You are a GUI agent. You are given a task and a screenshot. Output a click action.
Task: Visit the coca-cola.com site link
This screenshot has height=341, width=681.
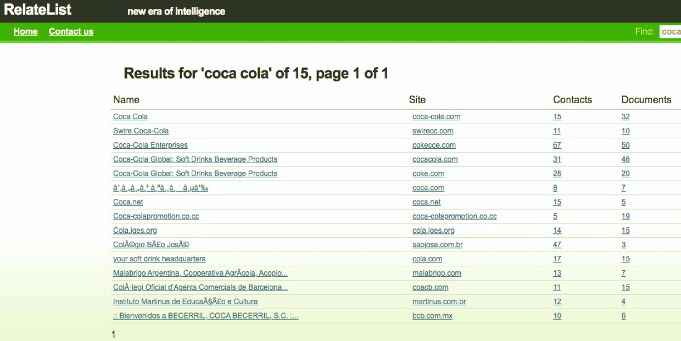[436, 116]
